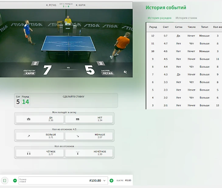Click the net icon on the ДА bet
Screen dimensions: 222x188
pyautogui.click(x=29, y=119)
